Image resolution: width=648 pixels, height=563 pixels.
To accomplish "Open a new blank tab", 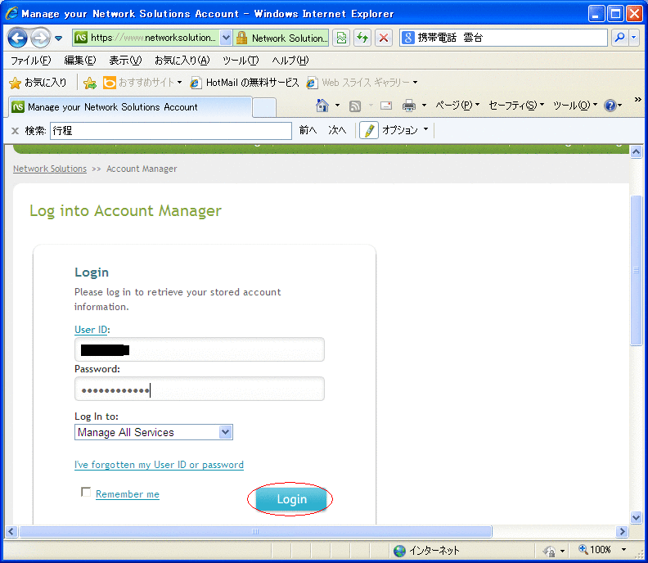I will point(264,108).
